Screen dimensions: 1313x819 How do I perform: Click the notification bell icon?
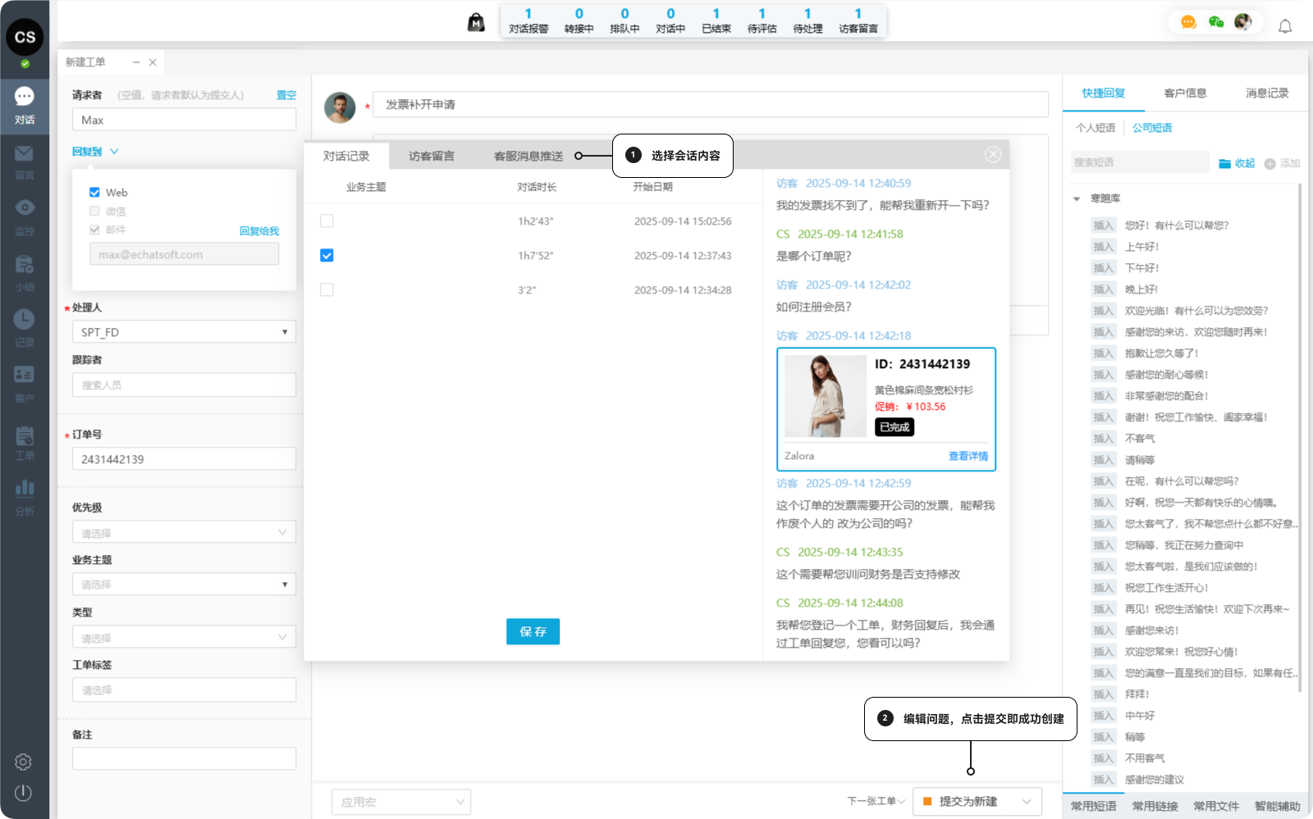[x=1285, y=26]
